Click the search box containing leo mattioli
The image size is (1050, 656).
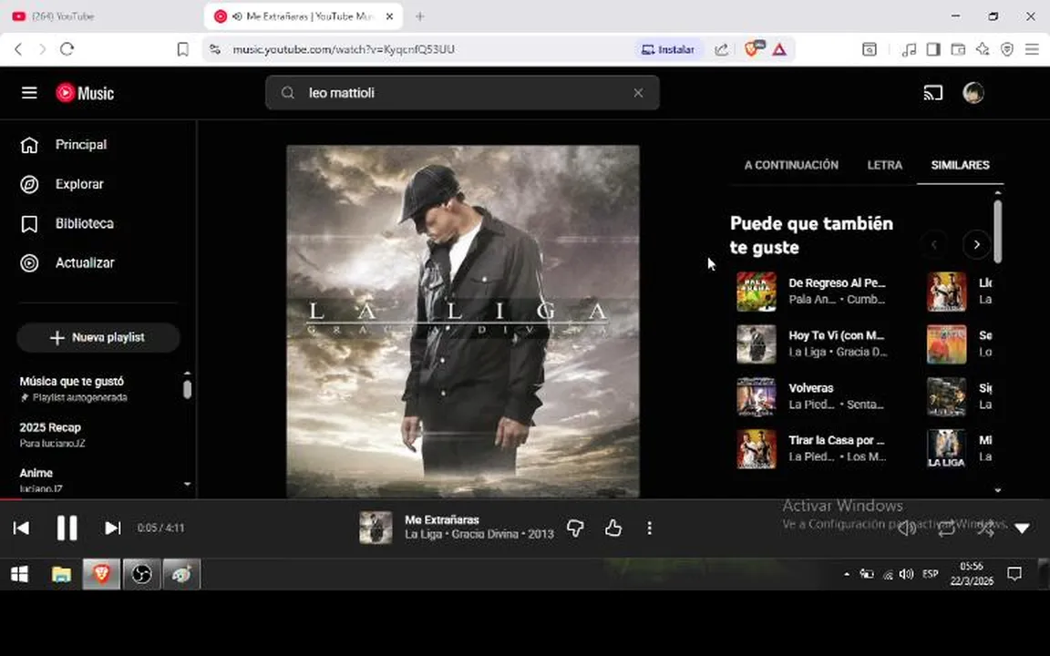click(462, 93)
